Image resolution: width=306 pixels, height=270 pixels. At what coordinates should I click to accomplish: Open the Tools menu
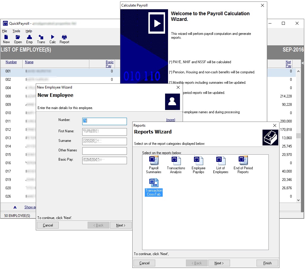click(16, 31)
